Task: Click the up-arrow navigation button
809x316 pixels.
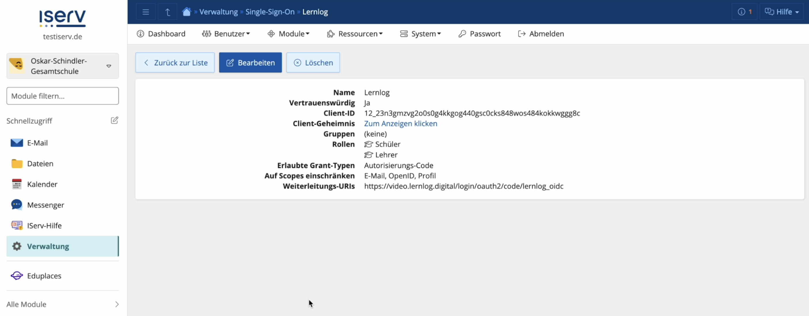Action: coord(167,12)
